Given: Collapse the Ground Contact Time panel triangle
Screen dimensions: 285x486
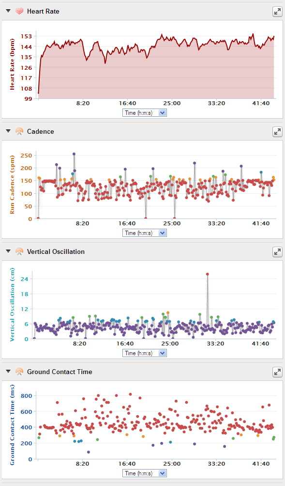Looking at the screenshot, I should click(8, 371).
